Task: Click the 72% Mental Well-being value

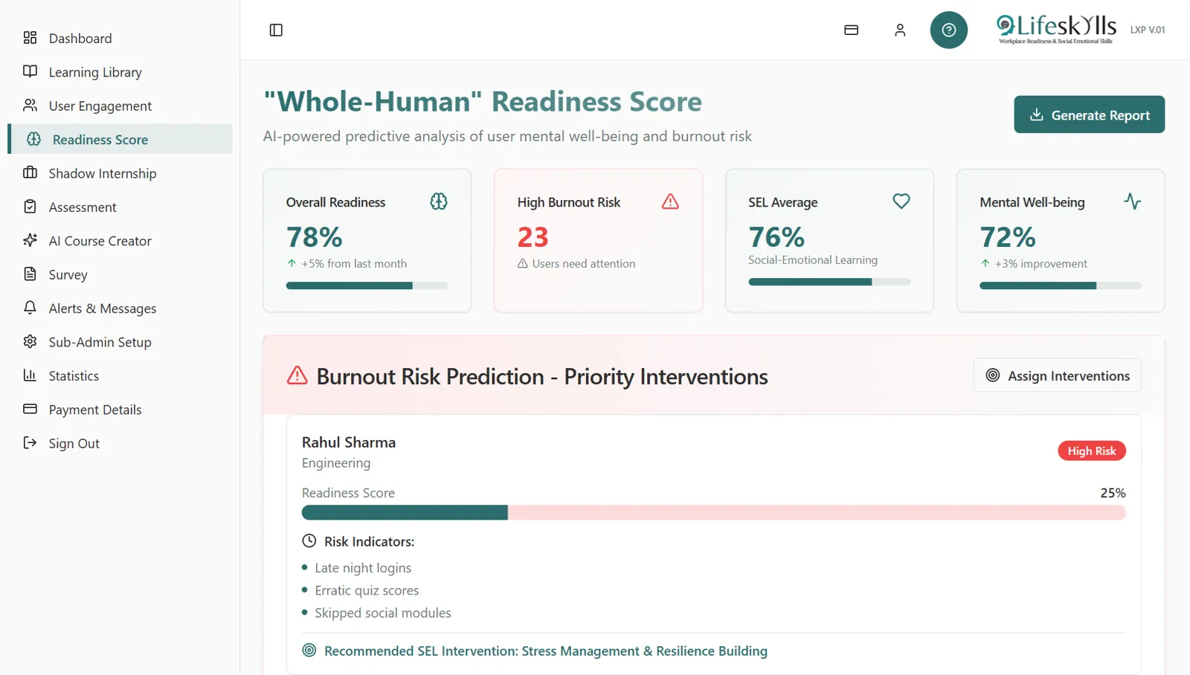Action: pos(1007,237)
